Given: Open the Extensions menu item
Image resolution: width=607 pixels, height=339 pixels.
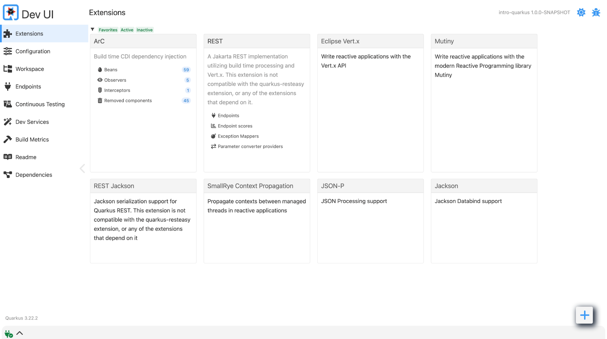Looking at the screenshot, I should 44,34.
